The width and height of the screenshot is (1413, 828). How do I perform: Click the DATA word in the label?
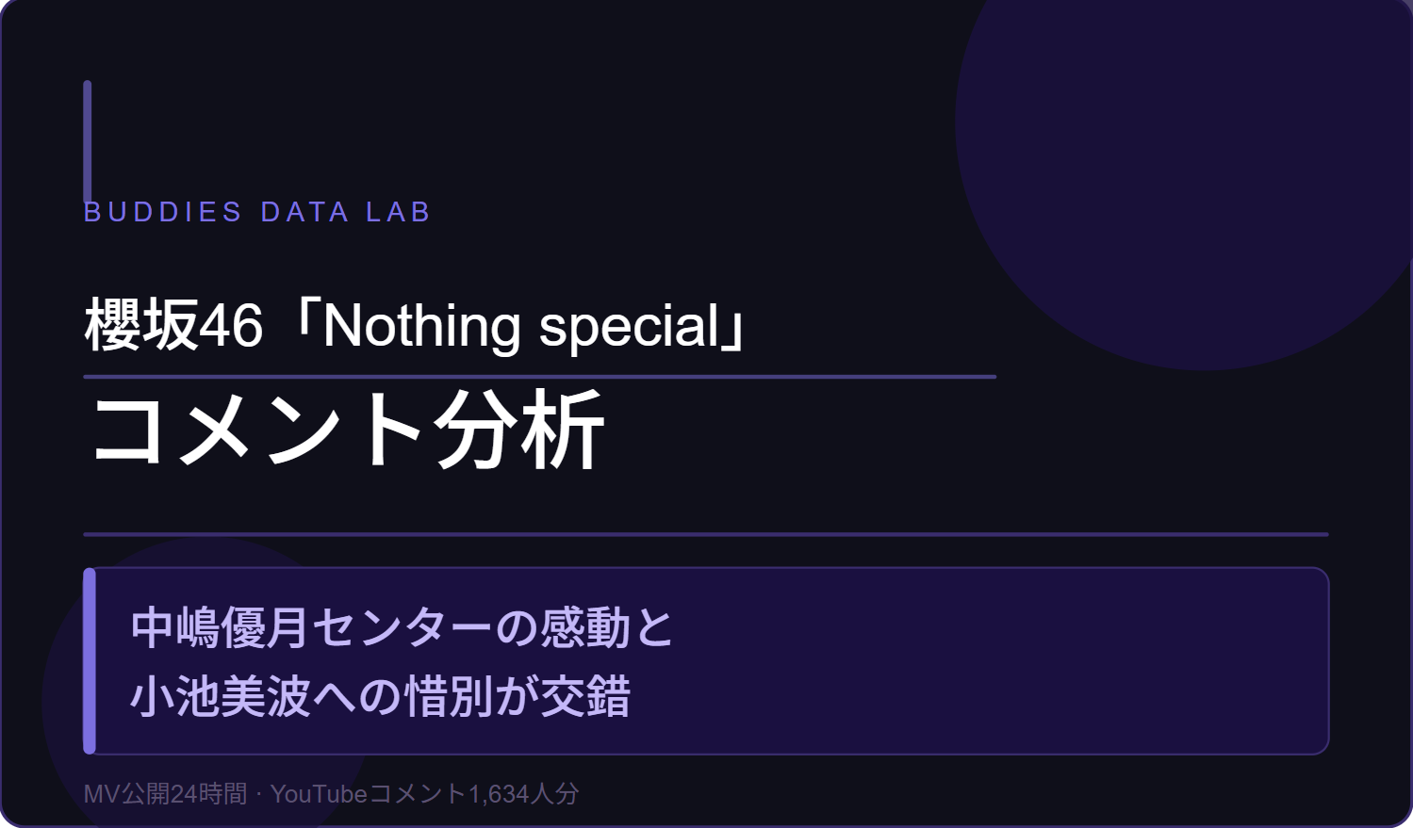(304, 212)
